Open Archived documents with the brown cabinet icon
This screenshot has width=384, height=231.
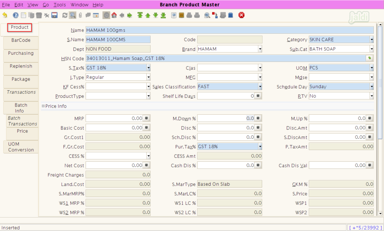click(x=181, y=15)
